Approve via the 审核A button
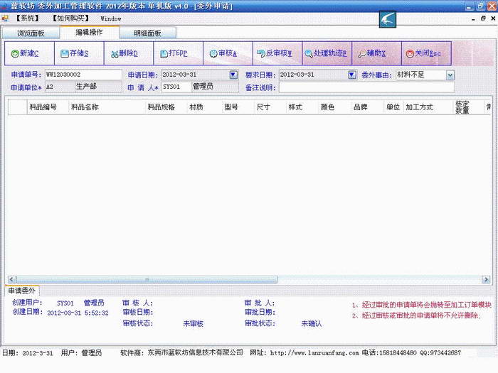498x373 pixels. [228, 53]
